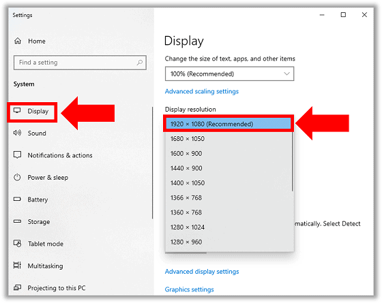The width and height of the screenshot is (382, 303).
Task: Go to Storage settings
Action: [x=38, y=221]
